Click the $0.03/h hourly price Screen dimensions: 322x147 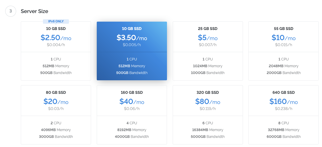(56, 109)
